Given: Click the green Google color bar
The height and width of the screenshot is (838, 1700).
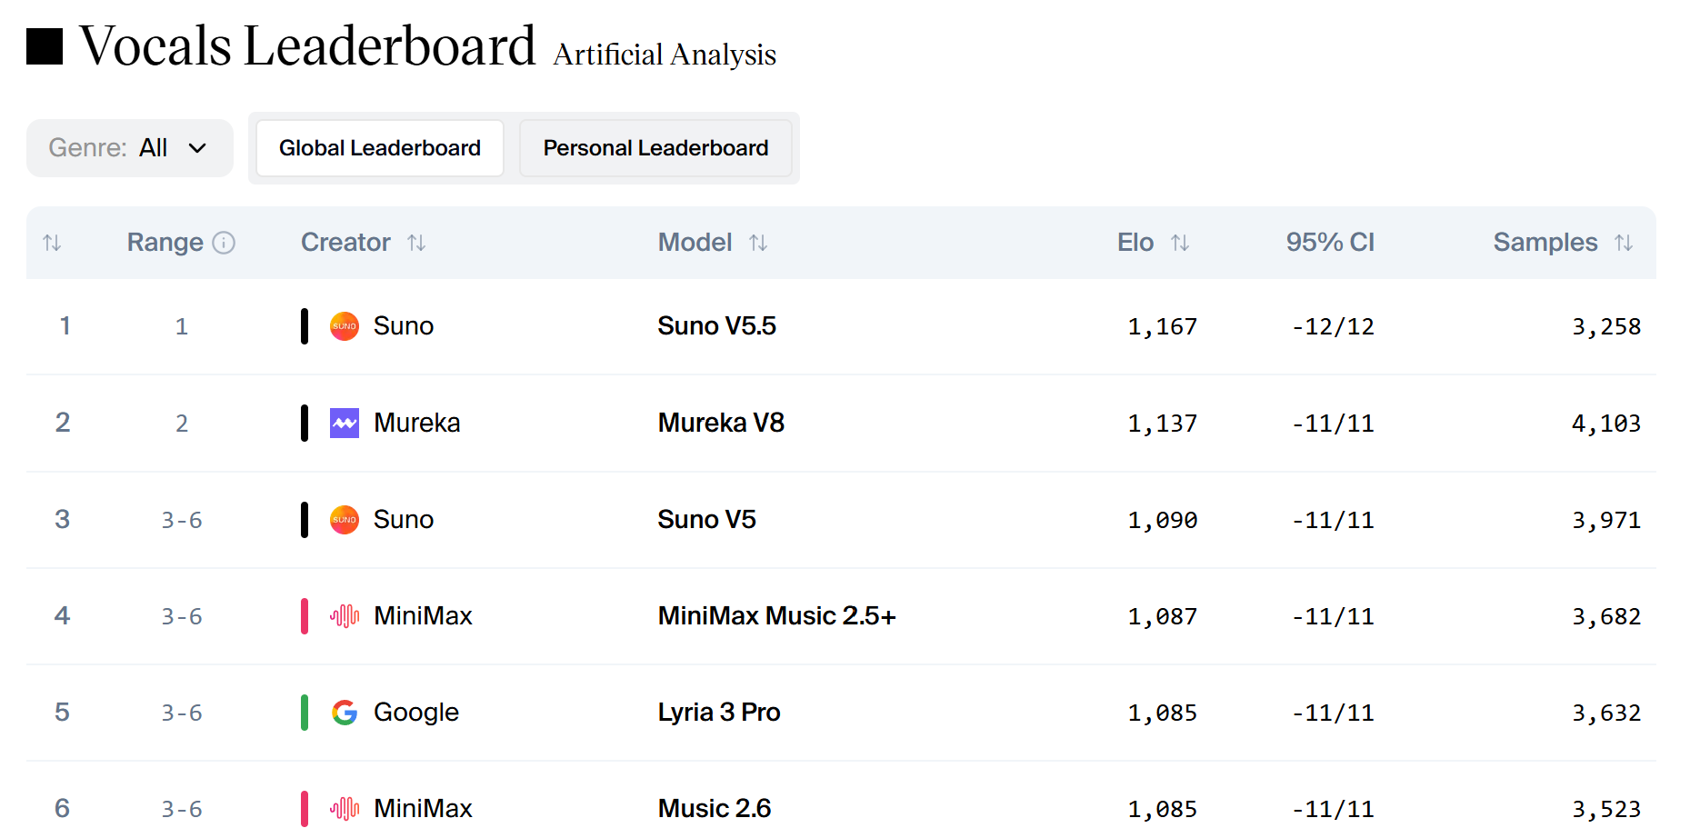Looking at the screenshot, I should pyautogui.click(x=305, y=713).
